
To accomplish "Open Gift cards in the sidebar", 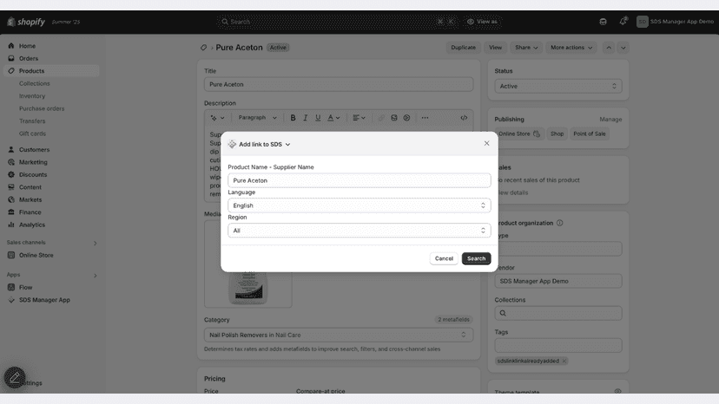I will pyautogui.click(x=32, y=134).
